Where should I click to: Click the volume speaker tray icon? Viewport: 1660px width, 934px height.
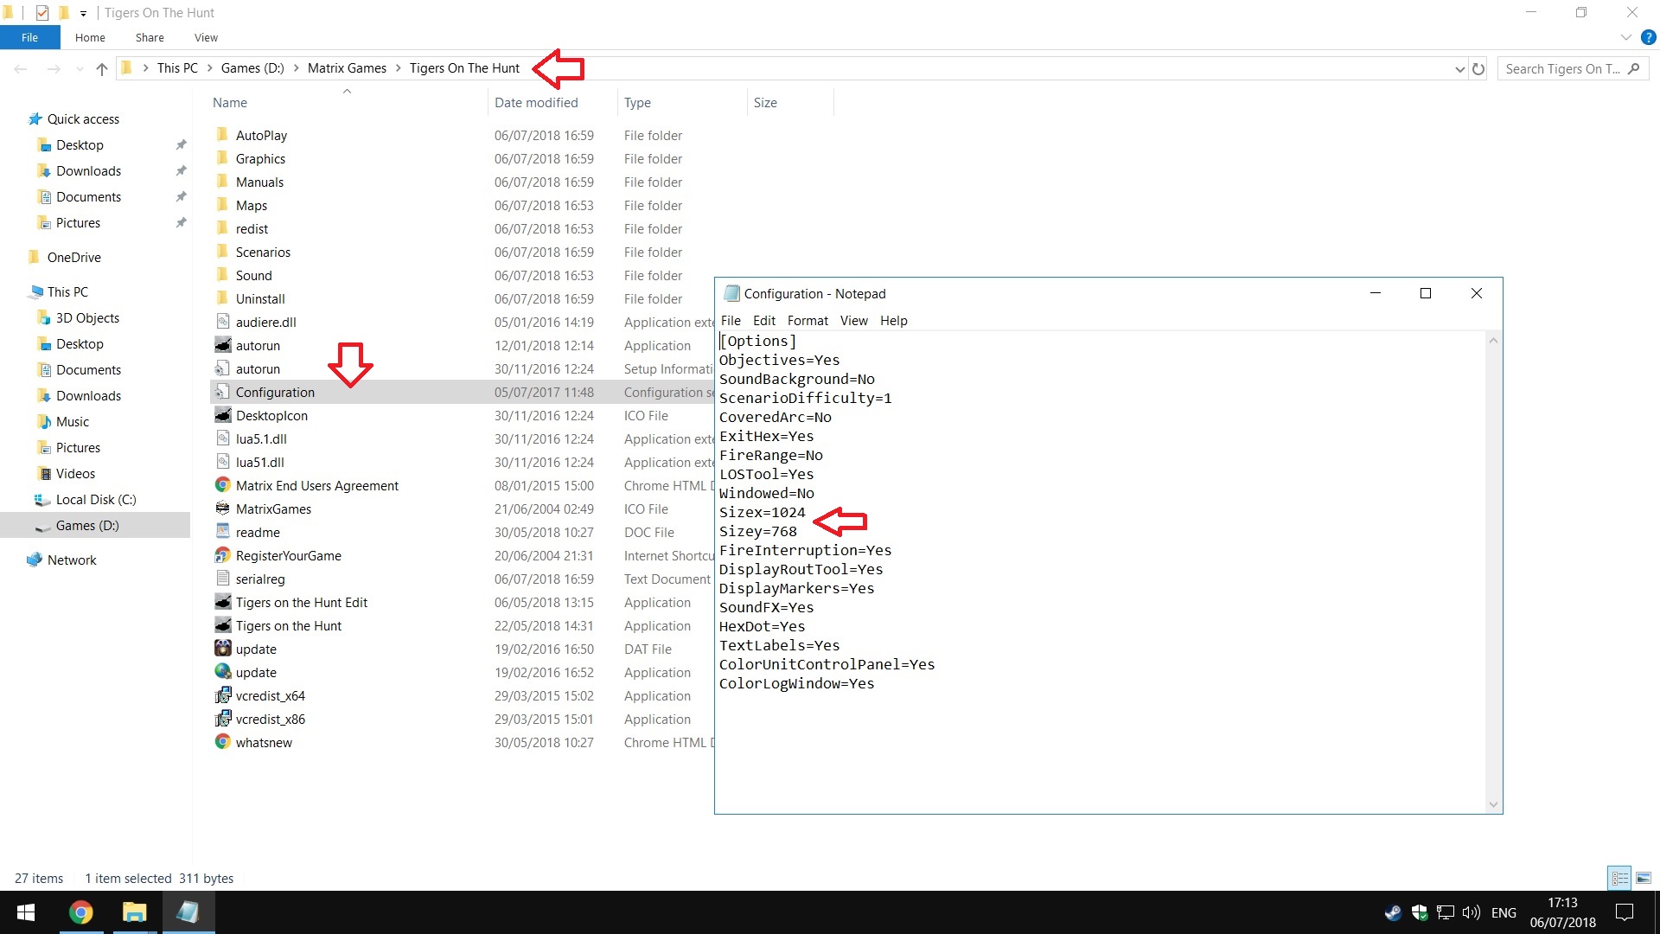pos(1471,912)
